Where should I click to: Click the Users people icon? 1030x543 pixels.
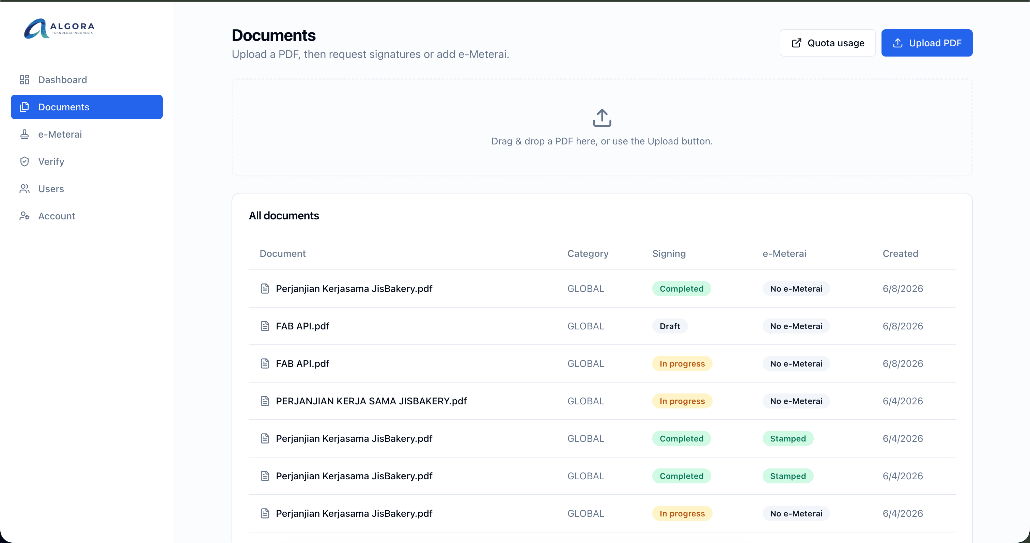[25, 188]
